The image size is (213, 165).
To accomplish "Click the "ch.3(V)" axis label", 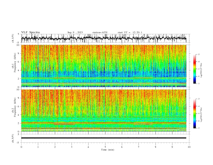I will pyautogui.click(x=13, y=138).
